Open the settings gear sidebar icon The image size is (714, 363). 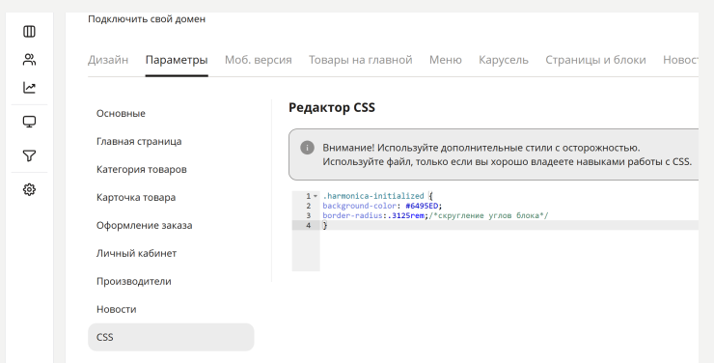[29, 189]
